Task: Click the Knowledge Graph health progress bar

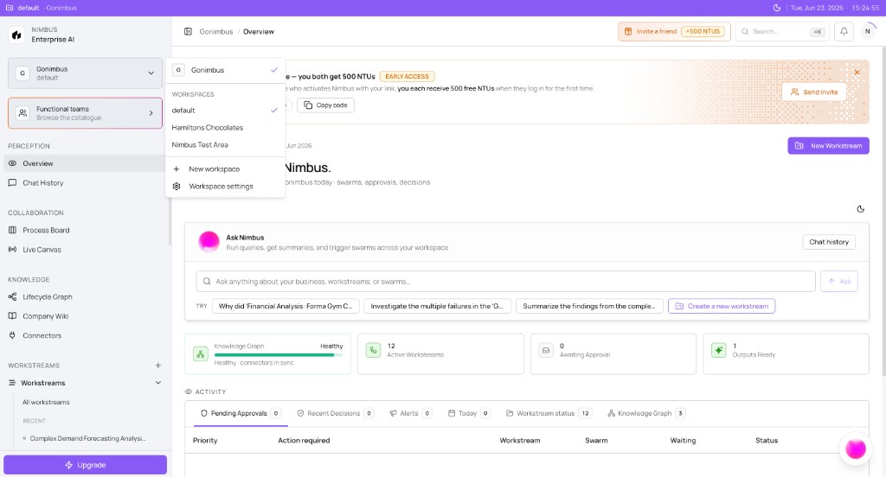Action: (x=278, y=355)
